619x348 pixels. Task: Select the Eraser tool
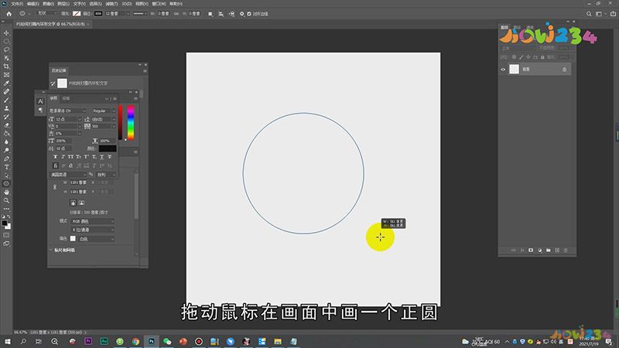point(6,125)
